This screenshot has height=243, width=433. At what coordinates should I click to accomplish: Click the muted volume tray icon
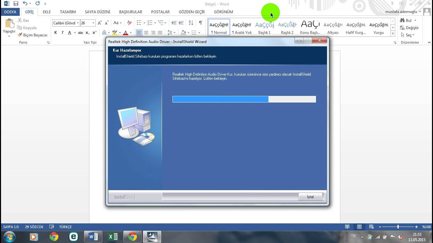401,237
